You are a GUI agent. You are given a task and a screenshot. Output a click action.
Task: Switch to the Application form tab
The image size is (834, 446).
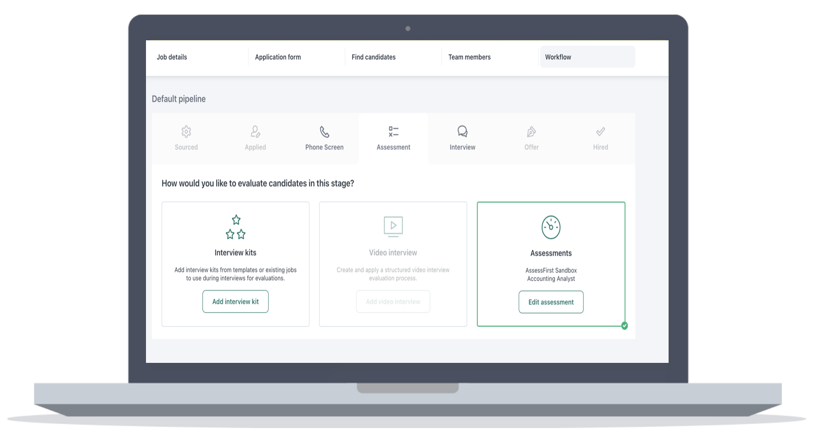tap(278, 57)
